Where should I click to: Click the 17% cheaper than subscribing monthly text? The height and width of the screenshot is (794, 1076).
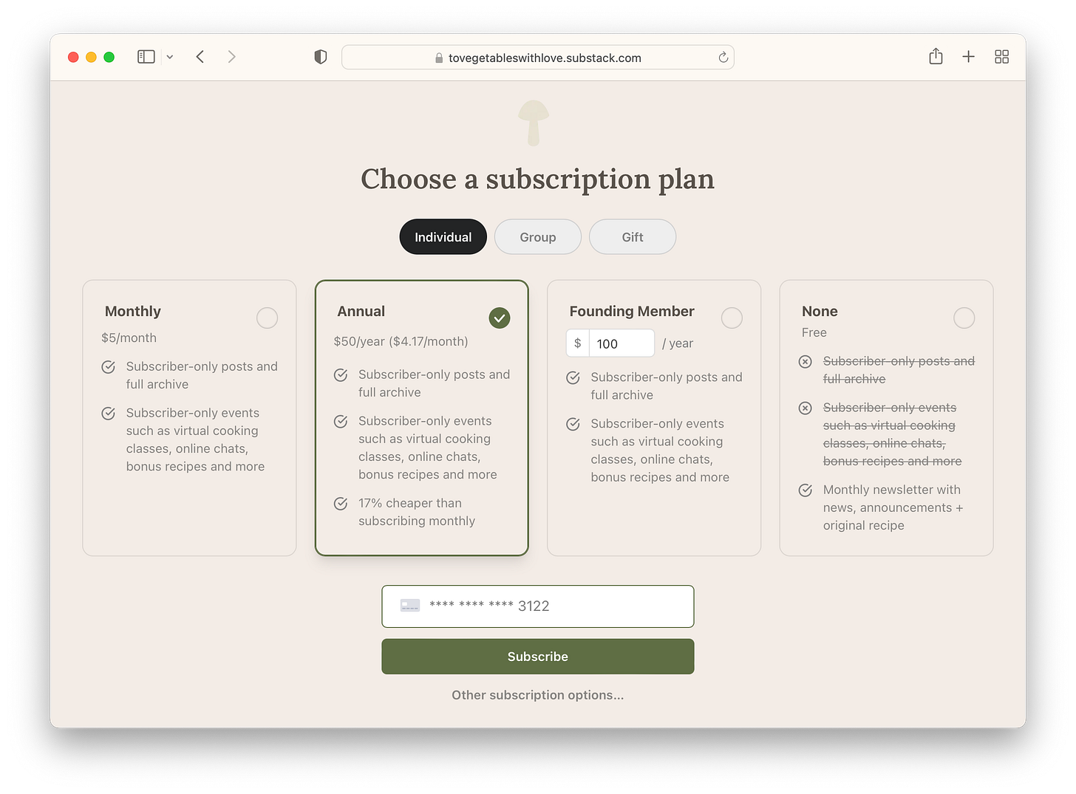point(417,512)
